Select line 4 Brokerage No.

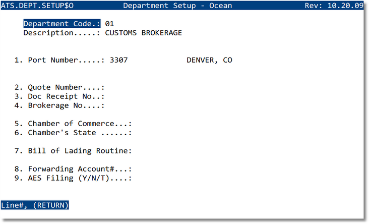(59, 105)
